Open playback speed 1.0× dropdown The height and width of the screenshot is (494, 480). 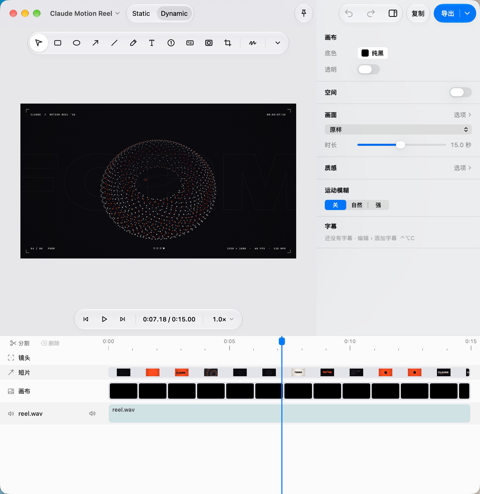click(x=223, y=319)
